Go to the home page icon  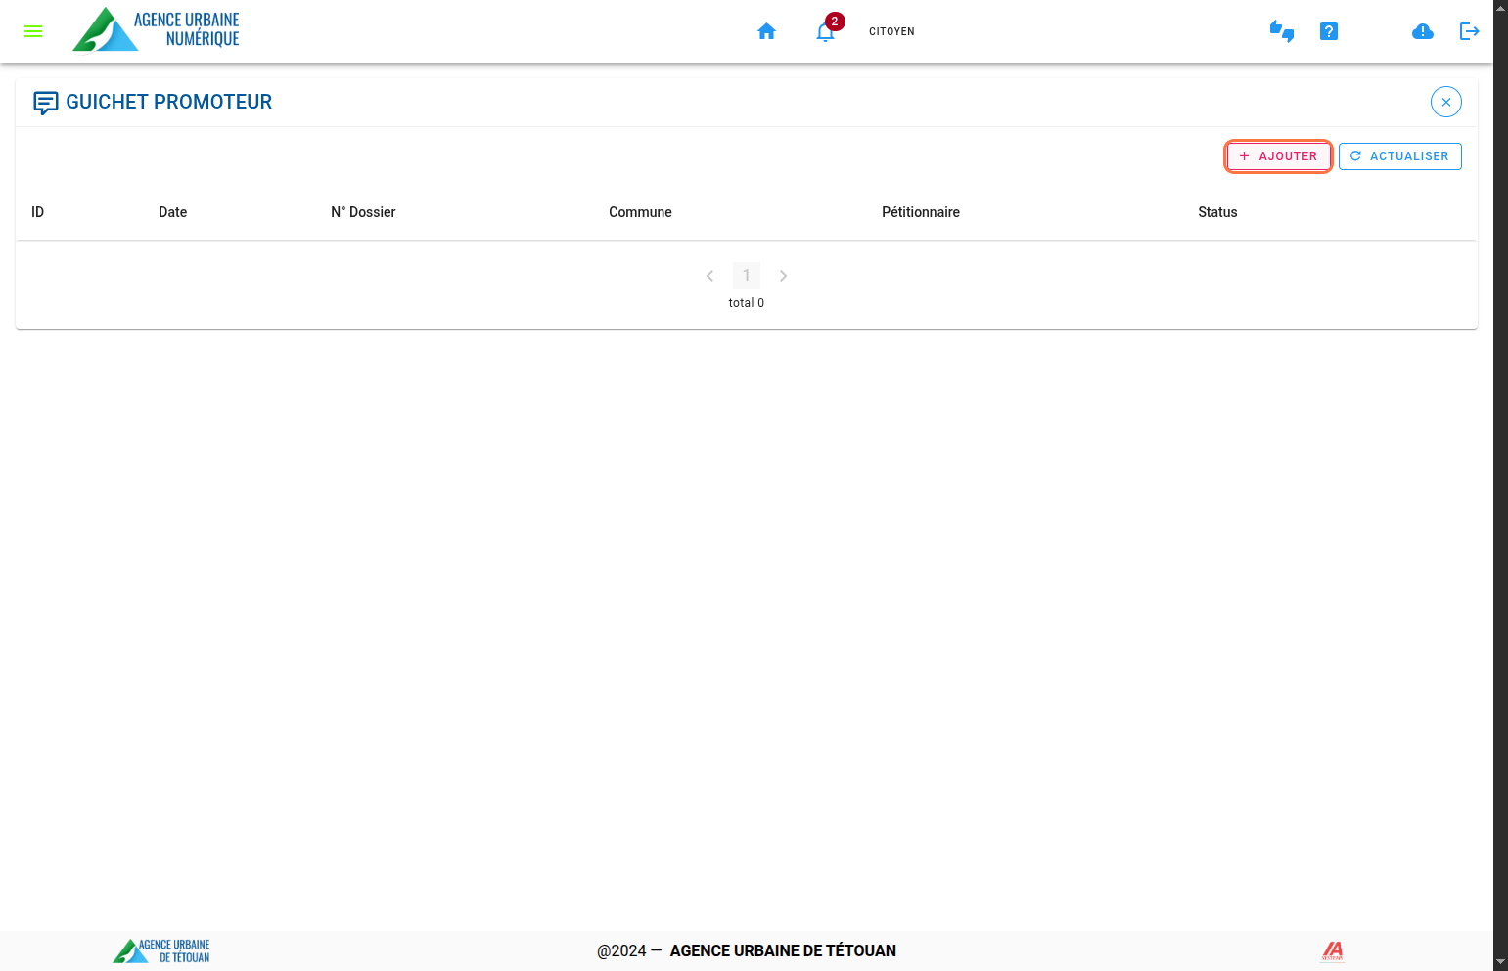pyautogui.click(x=766, y=31)
